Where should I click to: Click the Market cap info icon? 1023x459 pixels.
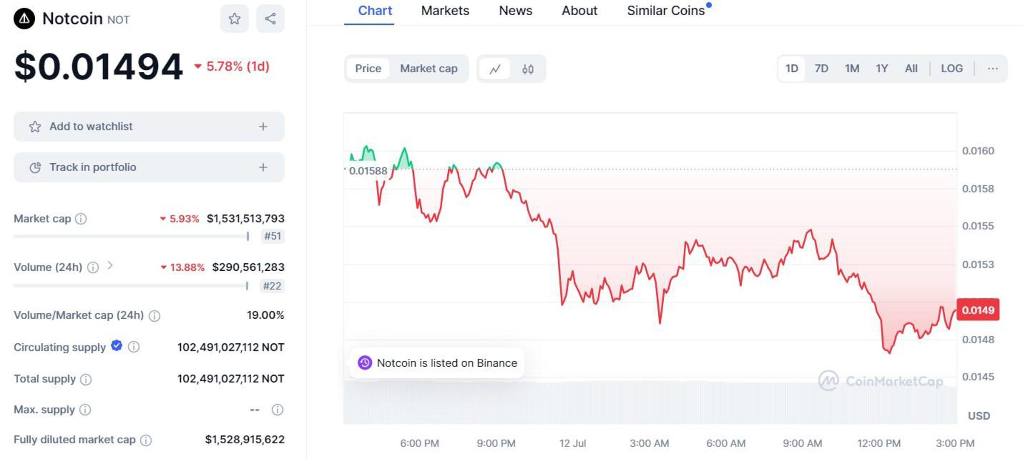[x=81, y=219]
